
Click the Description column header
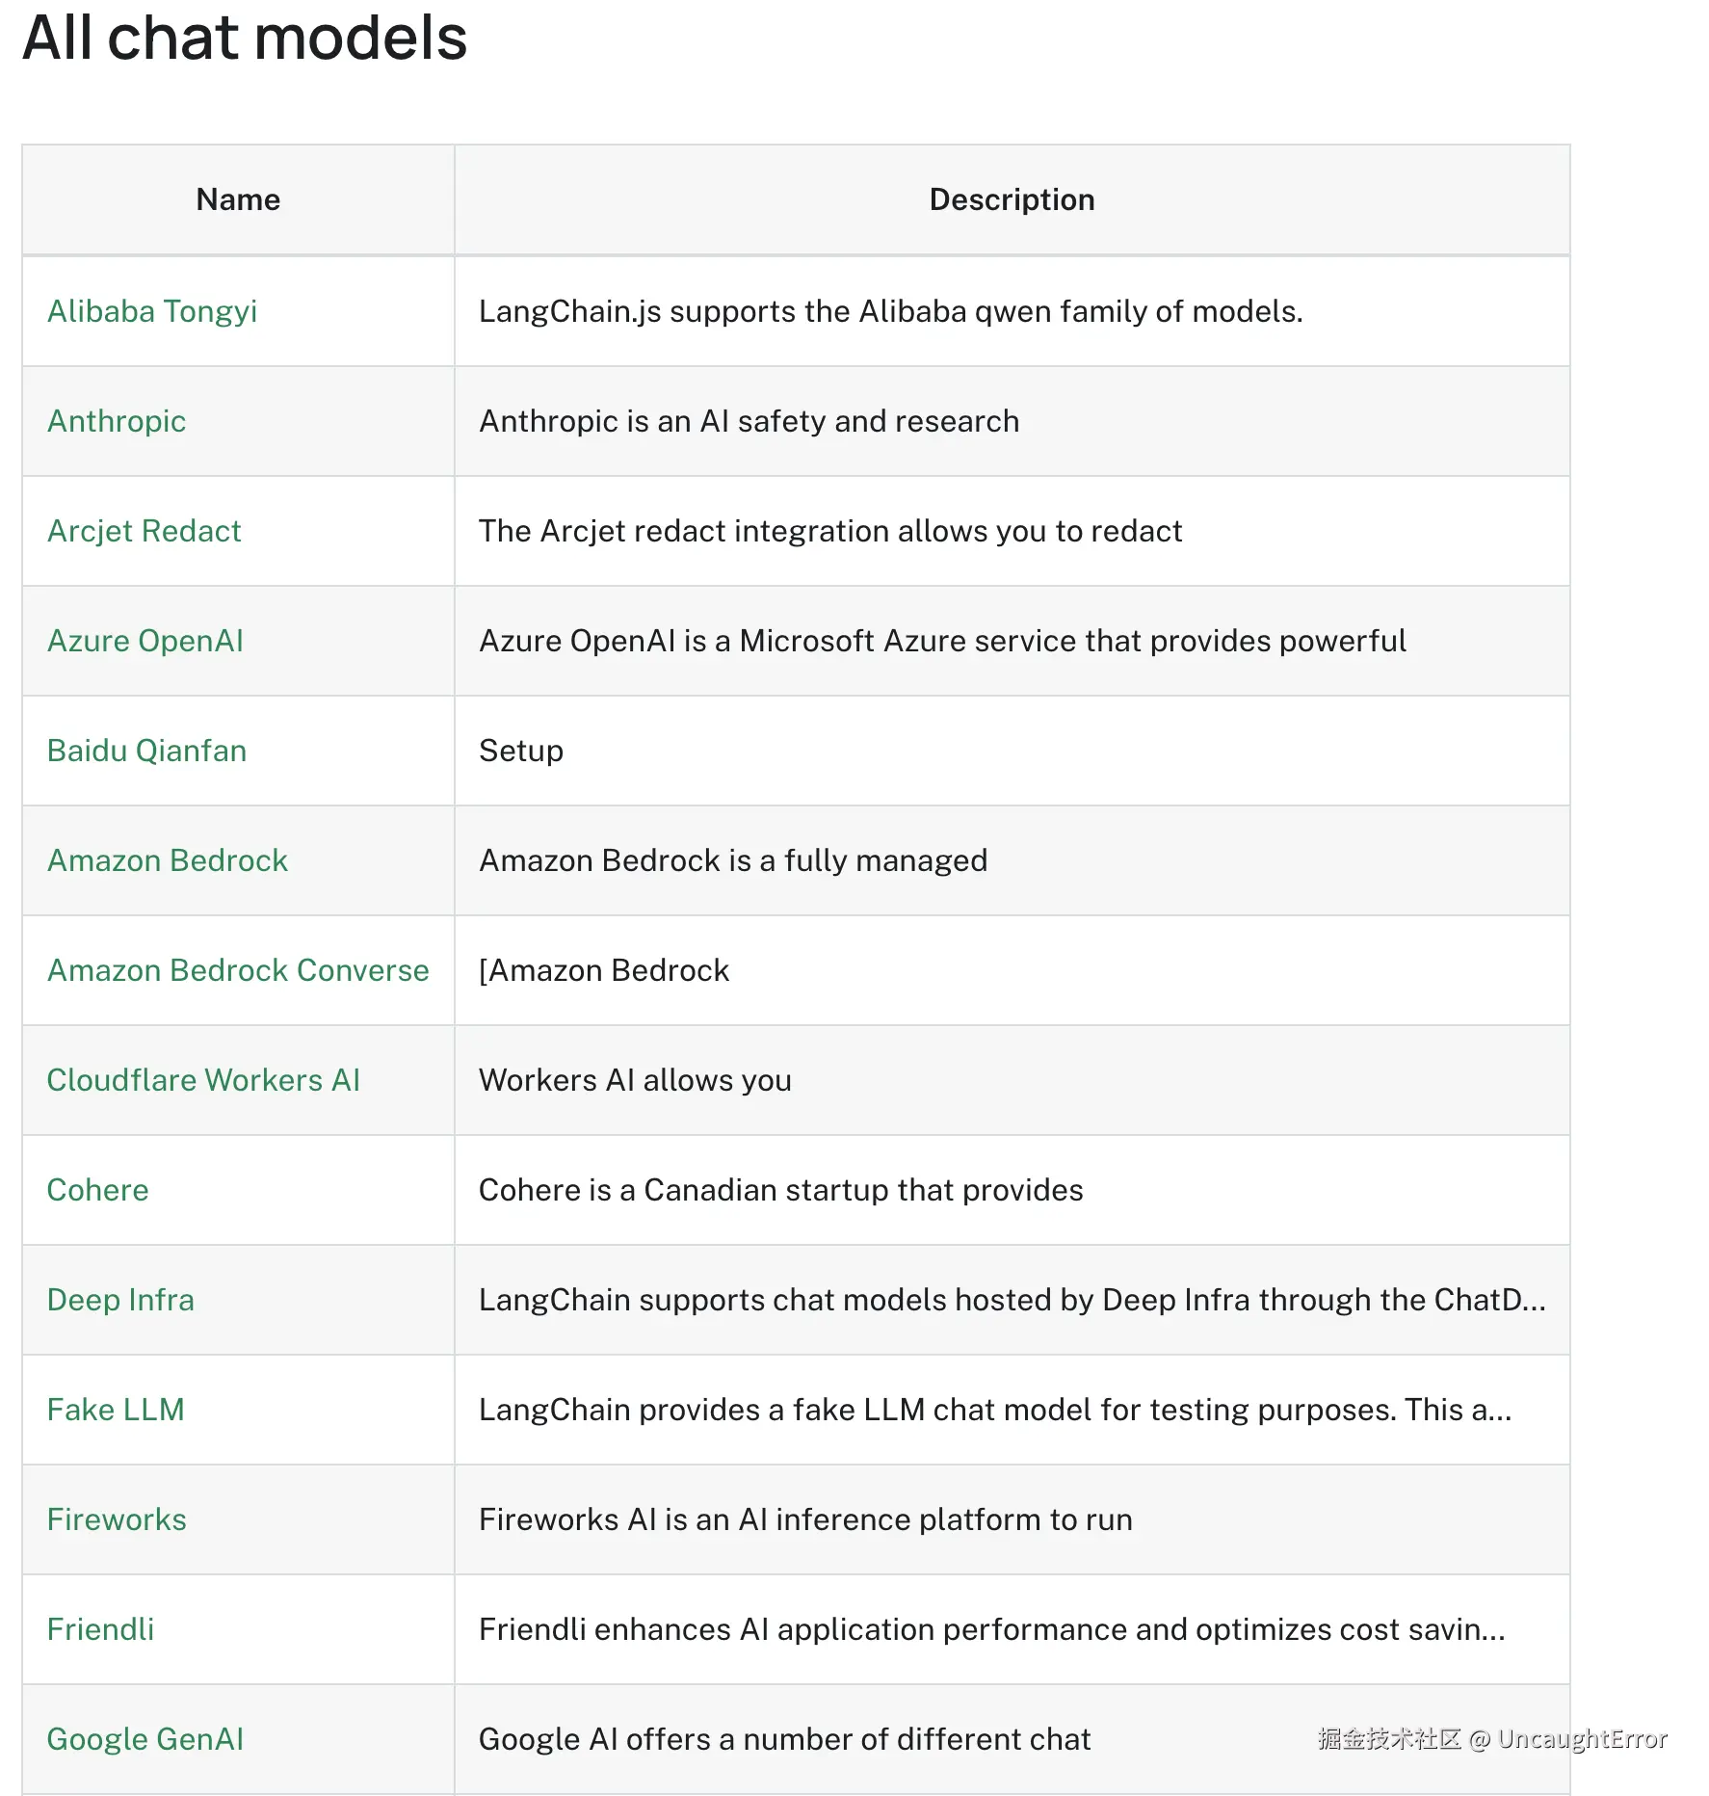1012,199
